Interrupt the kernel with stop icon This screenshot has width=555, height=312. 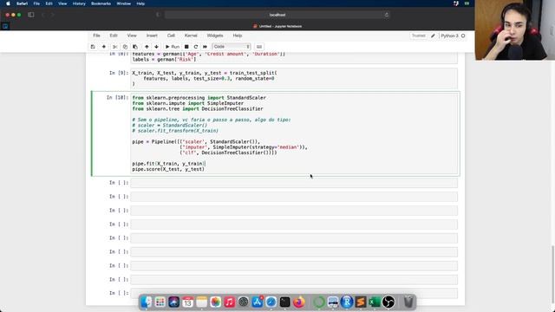point(186,47)
